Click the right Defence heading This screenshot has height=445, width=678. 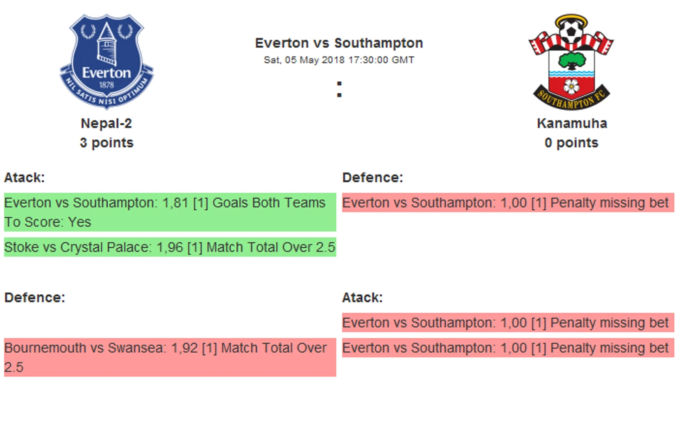372,178
